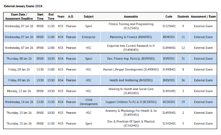Click the 'External January Exams 2026' title

coord(24,6)
